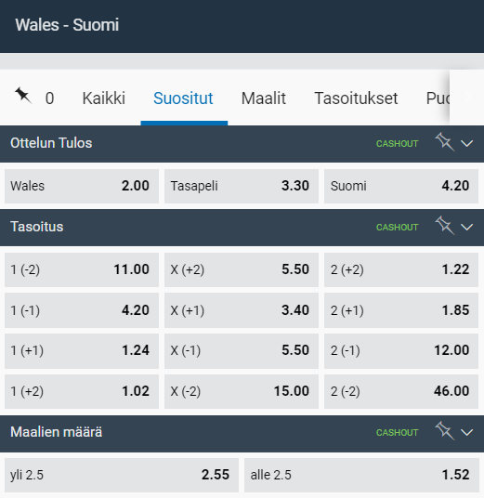
Task: Select handicap 1 (-1) at 4.20
Action: tap(82, 310)
